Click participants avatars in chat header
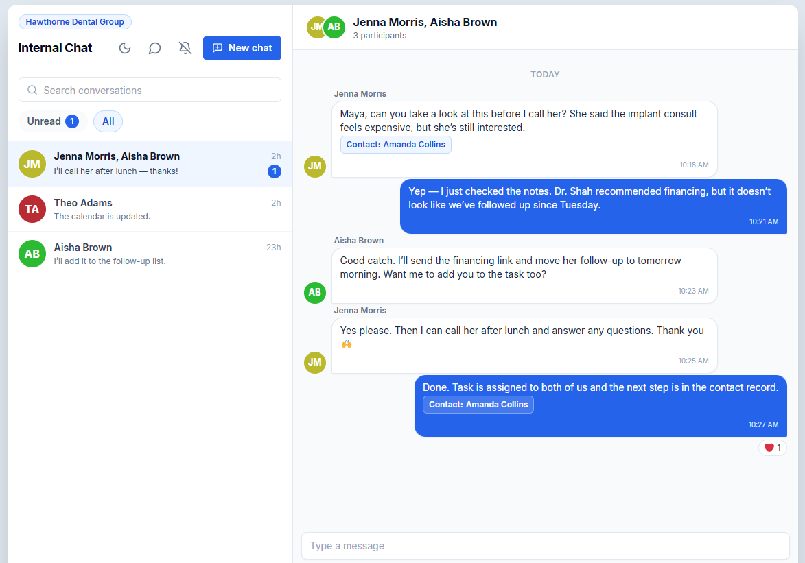 click(326, 27)
